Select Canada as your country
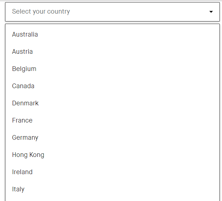 (23, 86)
